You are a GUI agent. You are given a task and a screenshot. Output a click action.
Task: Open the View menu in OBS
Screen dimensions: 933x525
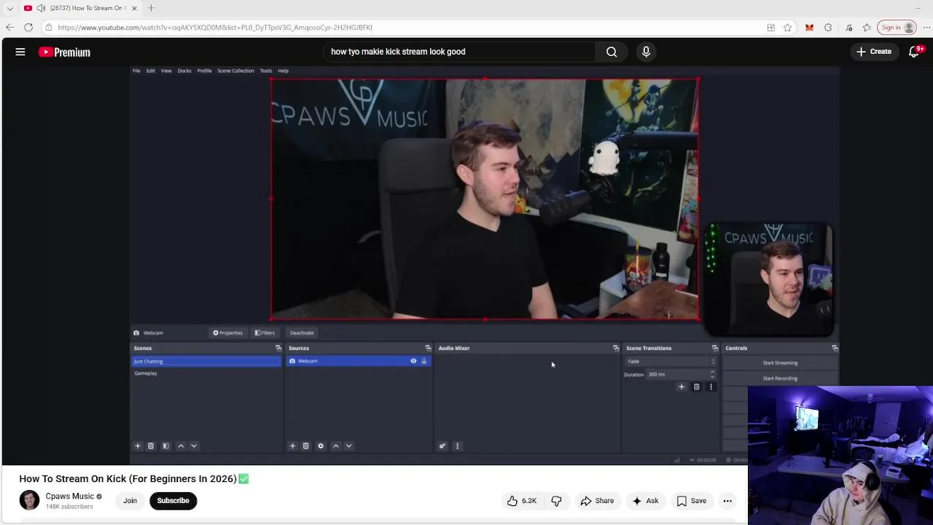pos(166,71)
